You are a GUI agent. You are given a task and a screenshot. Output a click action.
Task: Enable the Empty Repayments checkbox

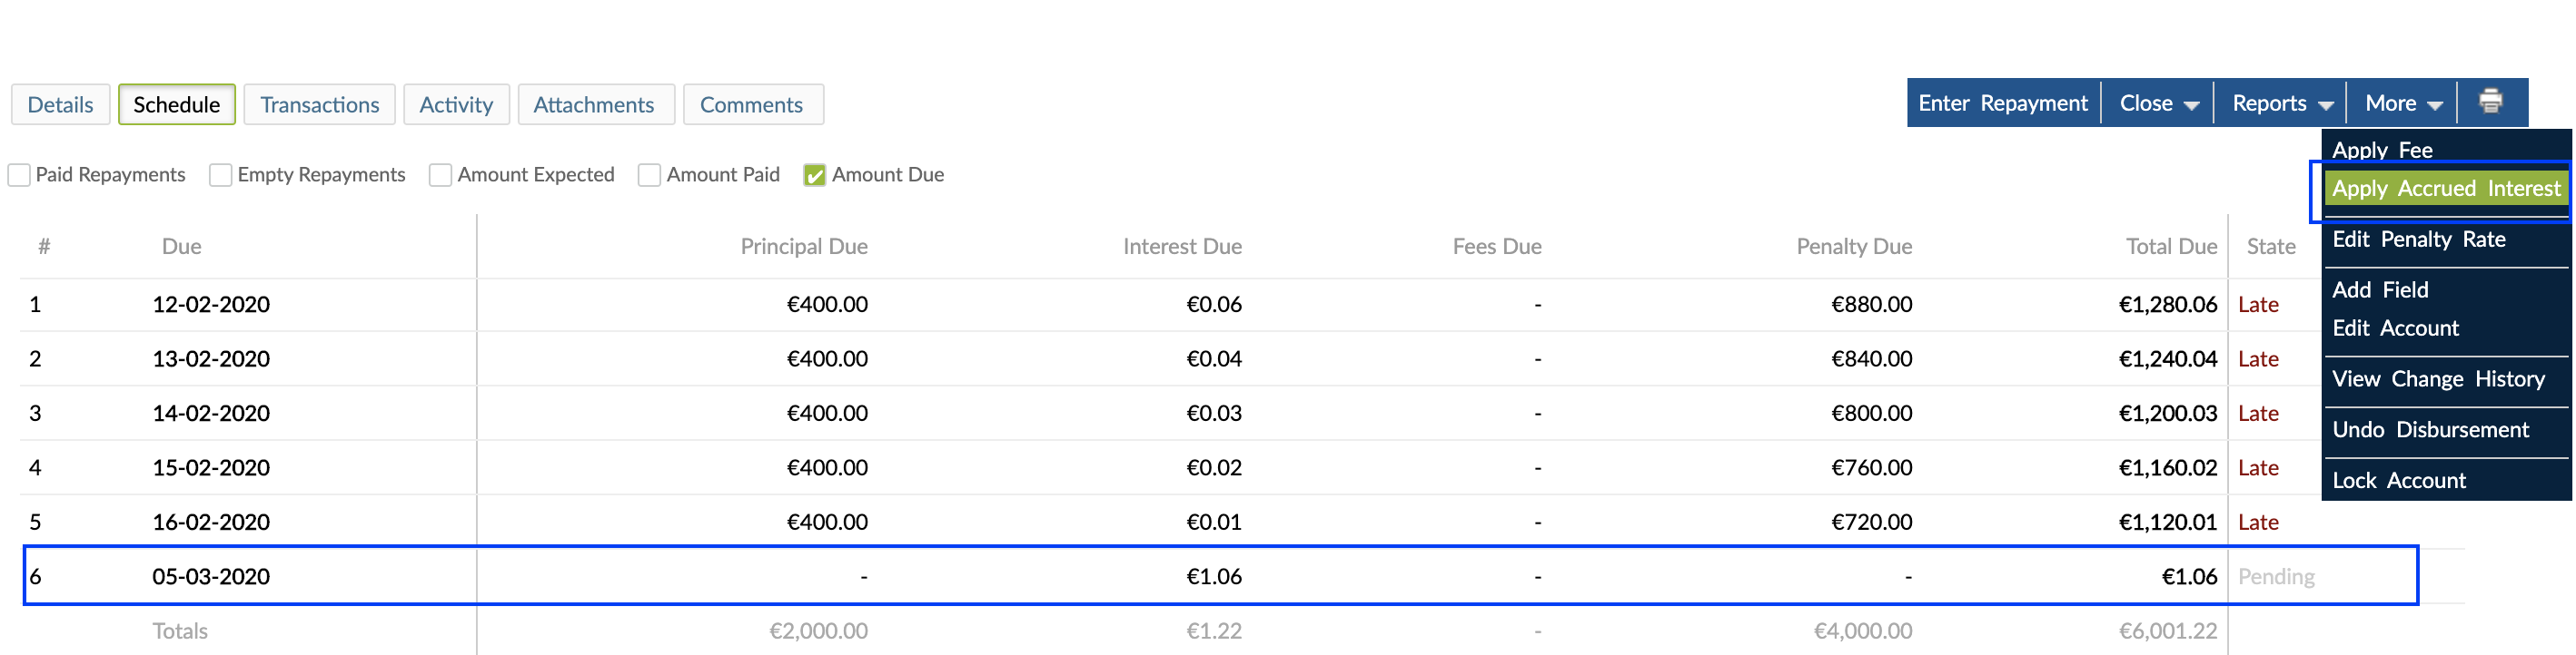tap(220, 175)
